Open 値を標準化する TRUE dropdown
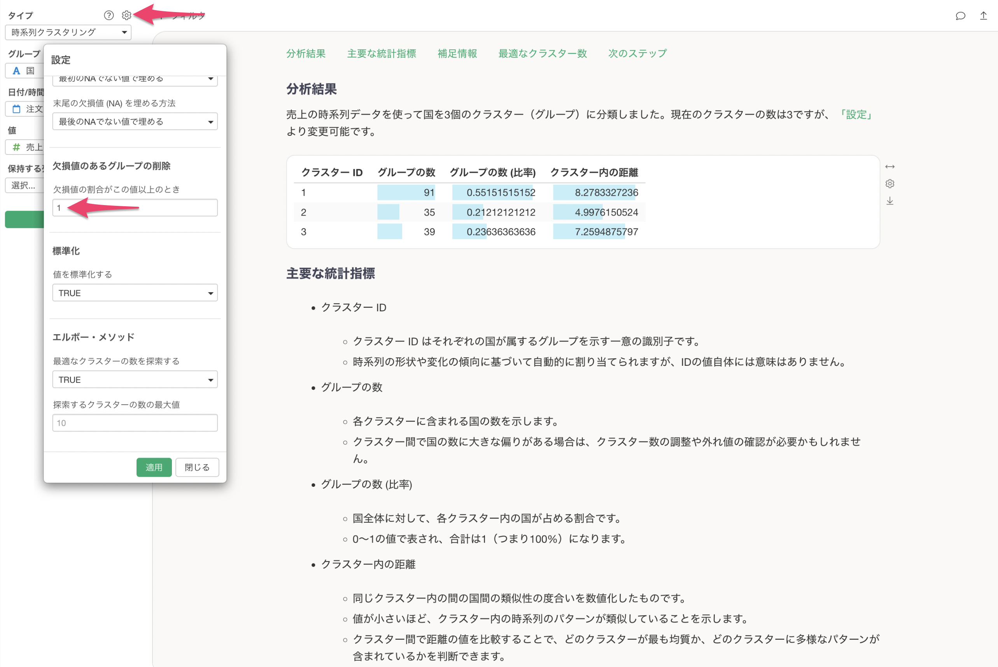Viewport: 998px width, 667px height. coord(135,293)
